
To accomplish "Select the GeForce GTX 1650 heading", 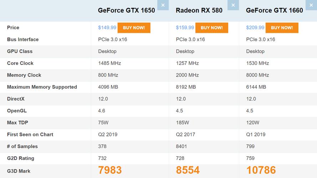I will 126,10.
